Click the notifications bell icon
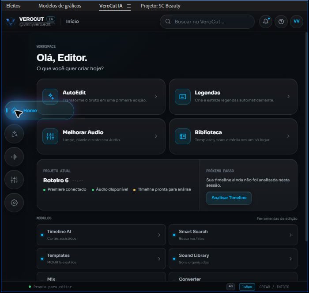This screenshot has height=293, width=309. [266, 22]
